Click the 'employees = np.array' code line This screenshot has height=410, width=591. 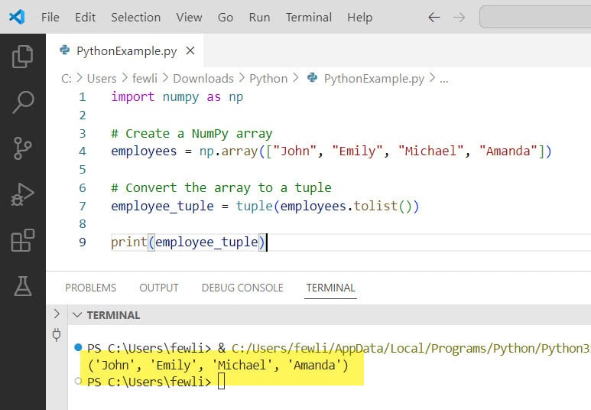point(331,151)
